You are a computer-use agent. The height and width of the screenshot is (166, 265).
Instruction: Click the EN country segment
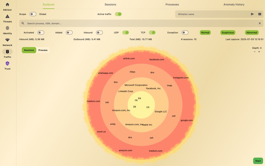[x=139, y=98]
